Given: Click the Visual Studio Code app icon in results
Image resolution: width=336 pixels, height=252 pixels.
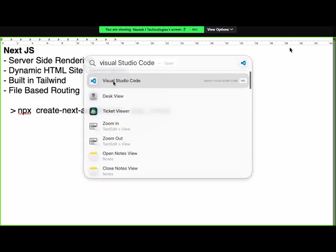Looking at the screenshot, I should click(93, 81).
